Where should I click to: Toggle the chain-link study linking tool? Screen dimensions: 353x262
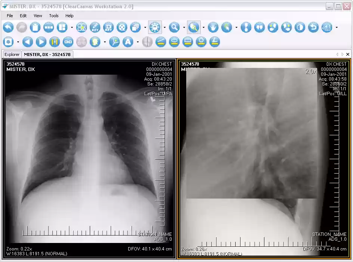pos(68,42)
